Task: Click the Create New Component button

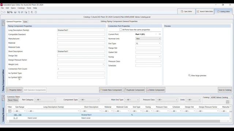Action: click(x=111, y=90)
